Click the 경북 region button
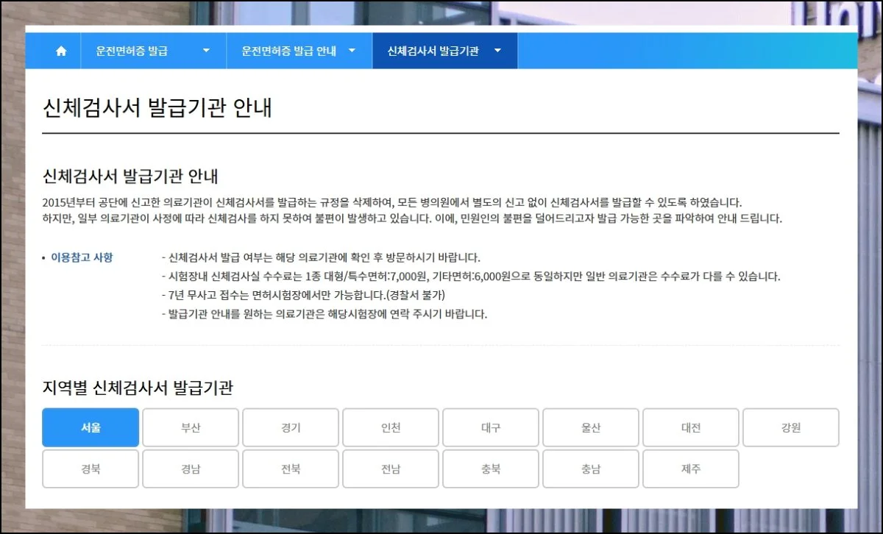883x534 pixels. [91, 469]
